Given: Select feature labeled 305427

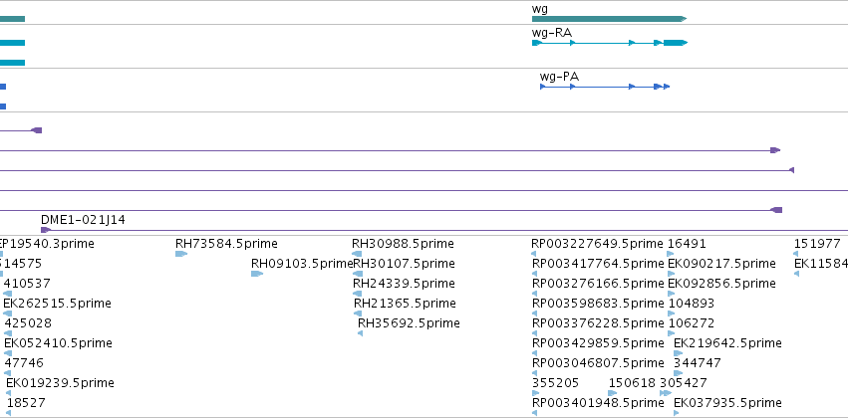Looking at the screenshot, I should [684, 383].
